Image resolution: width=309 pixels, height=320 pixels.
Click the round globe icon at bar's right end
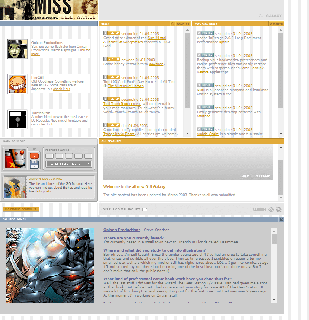[279, 209]
